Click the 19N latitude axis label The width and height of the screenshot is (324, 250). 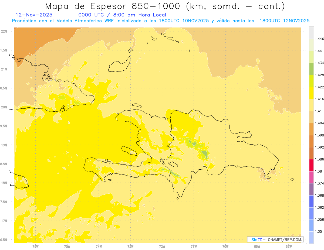point(4,145)
